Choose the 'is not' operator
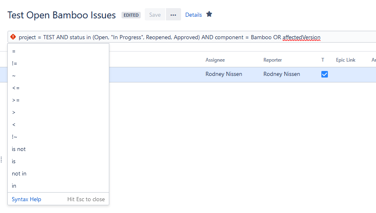376x213 pixels. coord(19,149)
